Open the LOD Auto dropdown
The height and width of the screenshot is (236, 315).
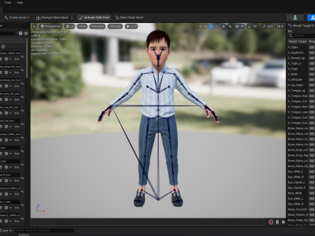click(x=115, y=26)
